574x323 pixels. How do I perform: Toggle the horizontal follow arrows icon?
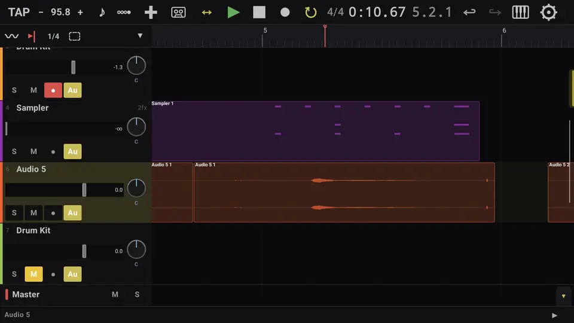(x=206, y=12)
